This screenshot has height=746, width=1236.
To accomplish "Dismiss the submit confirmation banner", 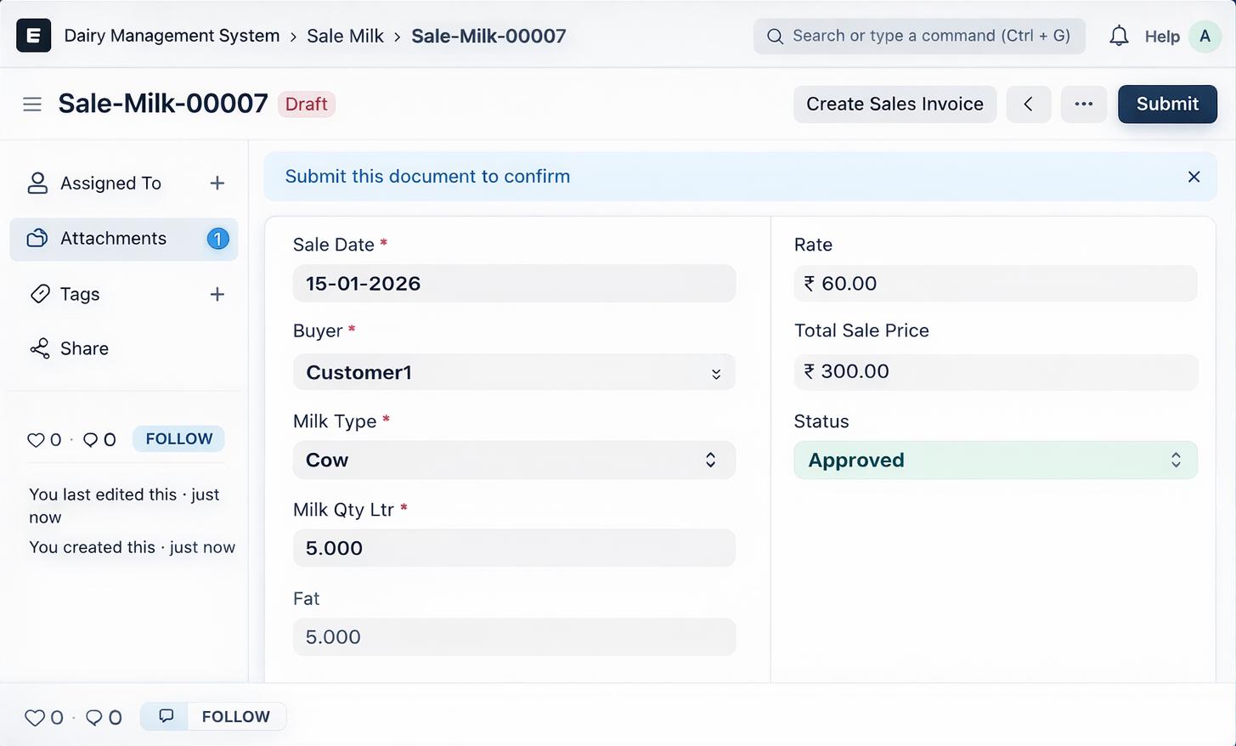I will 1194,177.
